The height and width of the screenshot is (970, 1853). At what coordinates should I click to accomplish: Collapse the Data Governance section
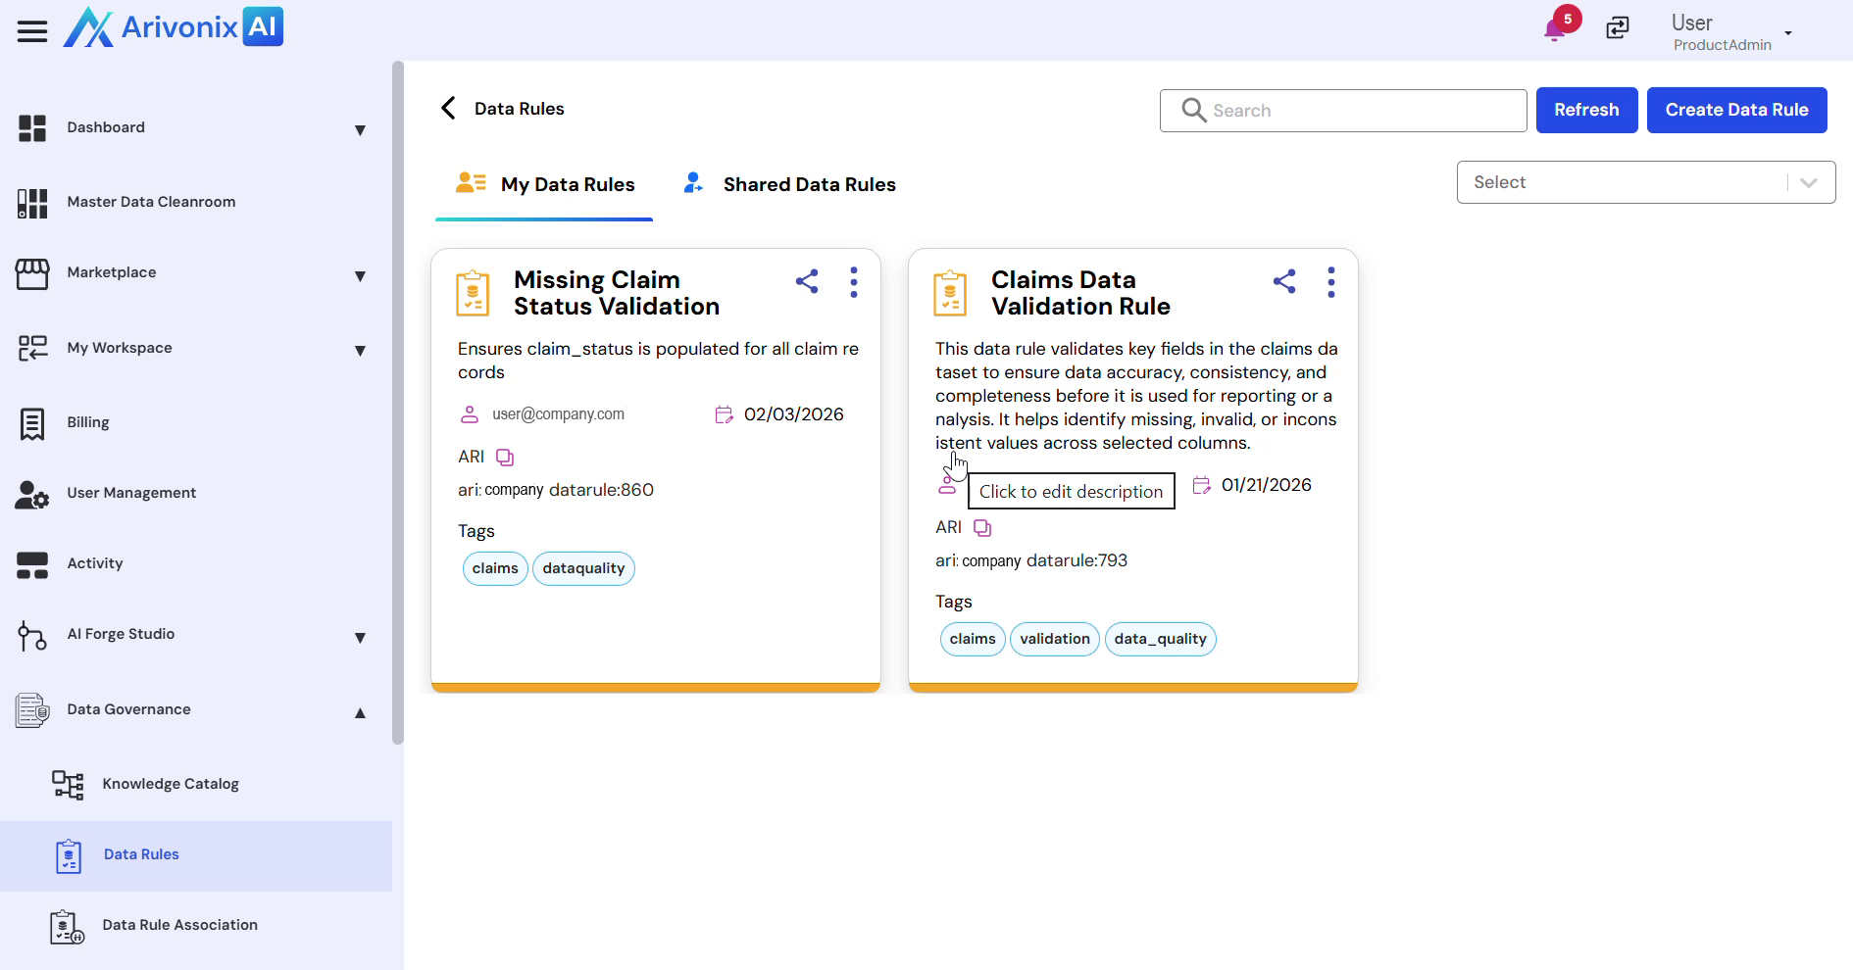360,712
